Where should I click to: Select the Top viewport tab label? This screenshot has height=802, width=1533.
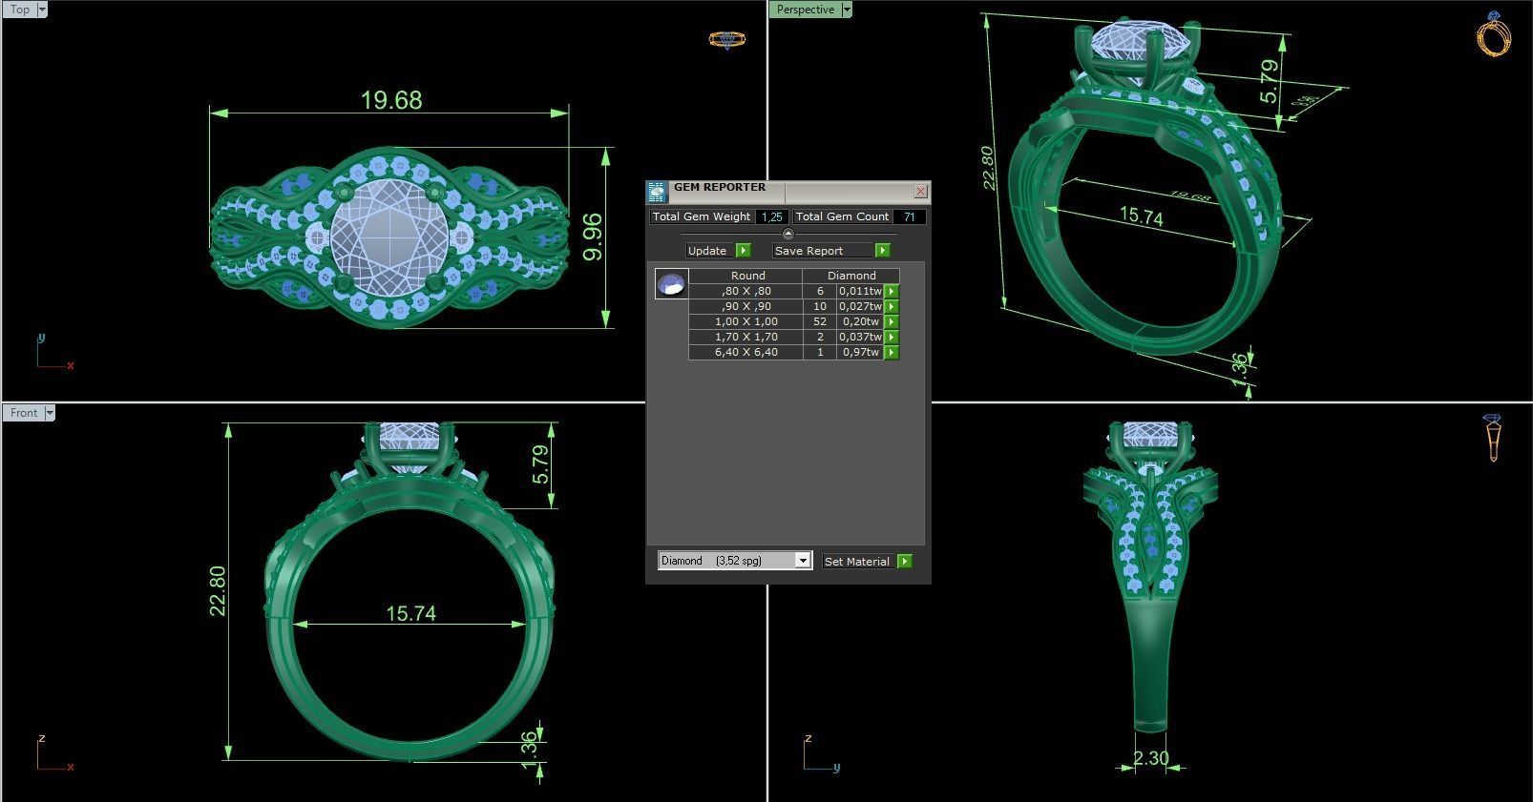click(19, 10)
